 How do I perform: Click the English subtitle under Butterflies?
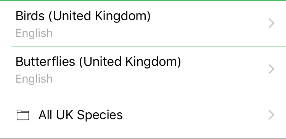(34, 79)
